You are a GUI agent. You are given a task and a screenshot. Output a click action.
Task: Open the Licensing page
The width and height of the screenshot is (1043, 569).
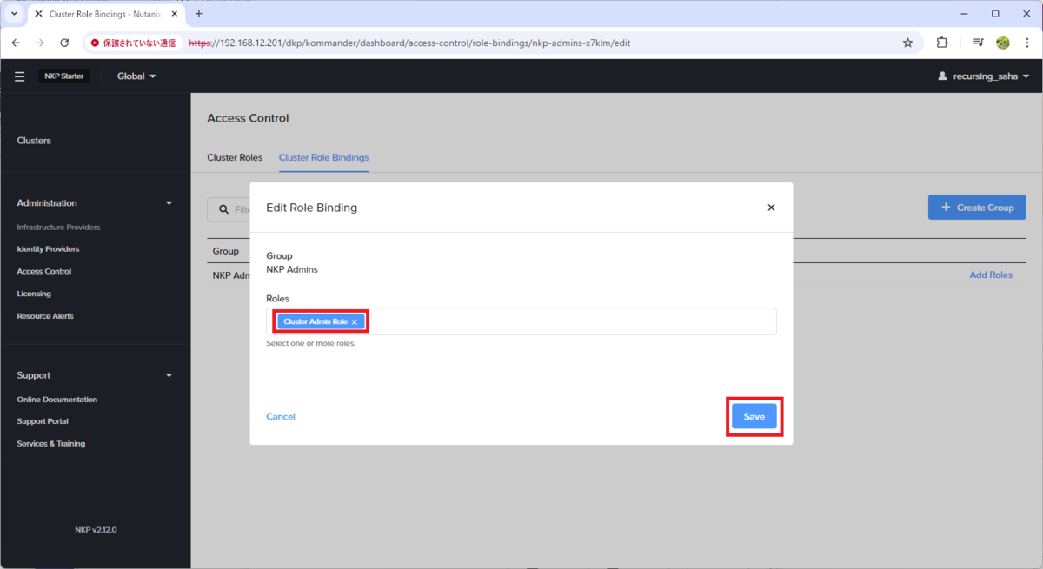click(x=34, y=294)
